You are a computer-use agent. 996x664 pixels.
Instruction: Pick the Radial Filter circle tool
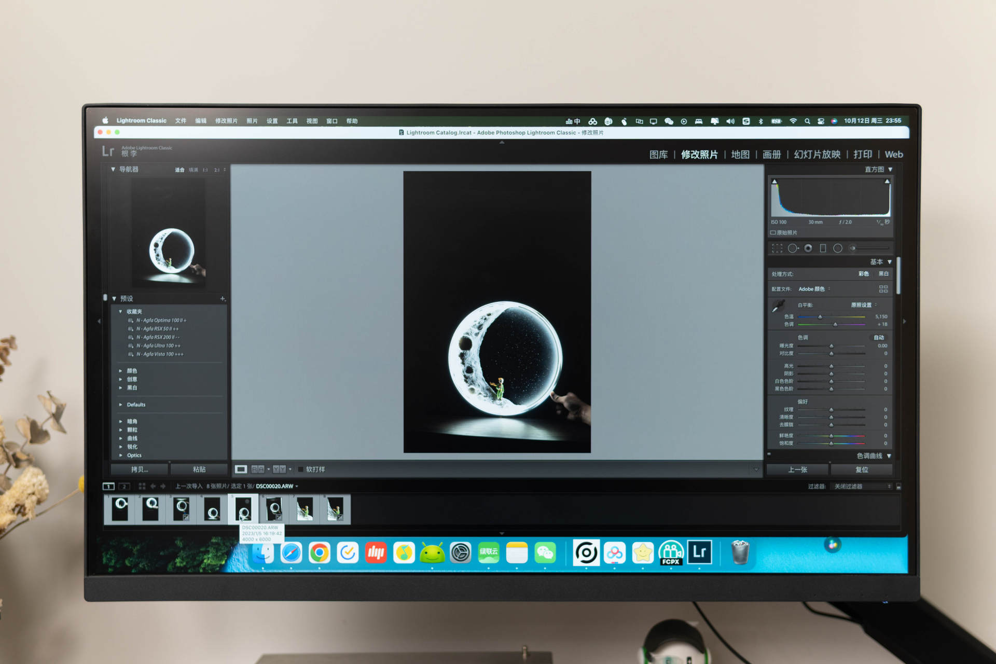click(x=837, y=248)
